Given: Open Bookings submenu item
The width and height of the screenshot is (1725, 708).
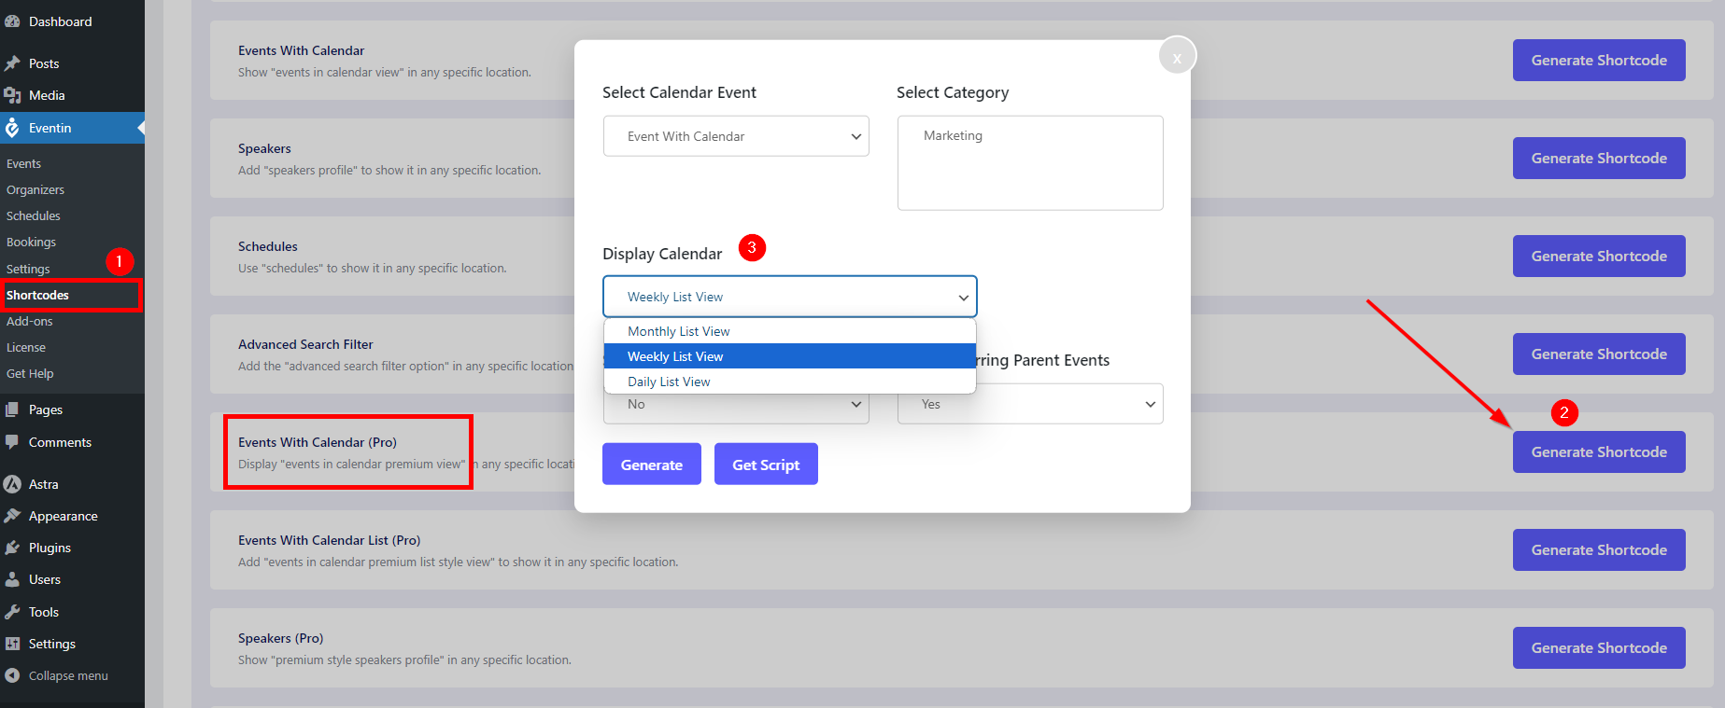Looking at the screenshot, I should [32, 242].
